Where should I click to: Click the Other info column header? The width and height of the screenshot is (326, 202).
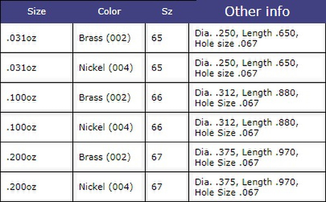click(257, 11)
